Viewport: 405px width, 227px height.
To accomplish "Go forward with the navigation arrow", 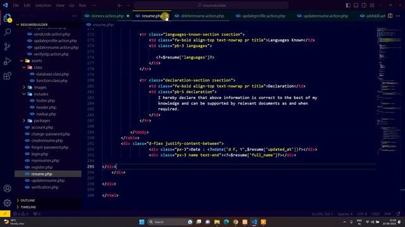I will point(128,6).
